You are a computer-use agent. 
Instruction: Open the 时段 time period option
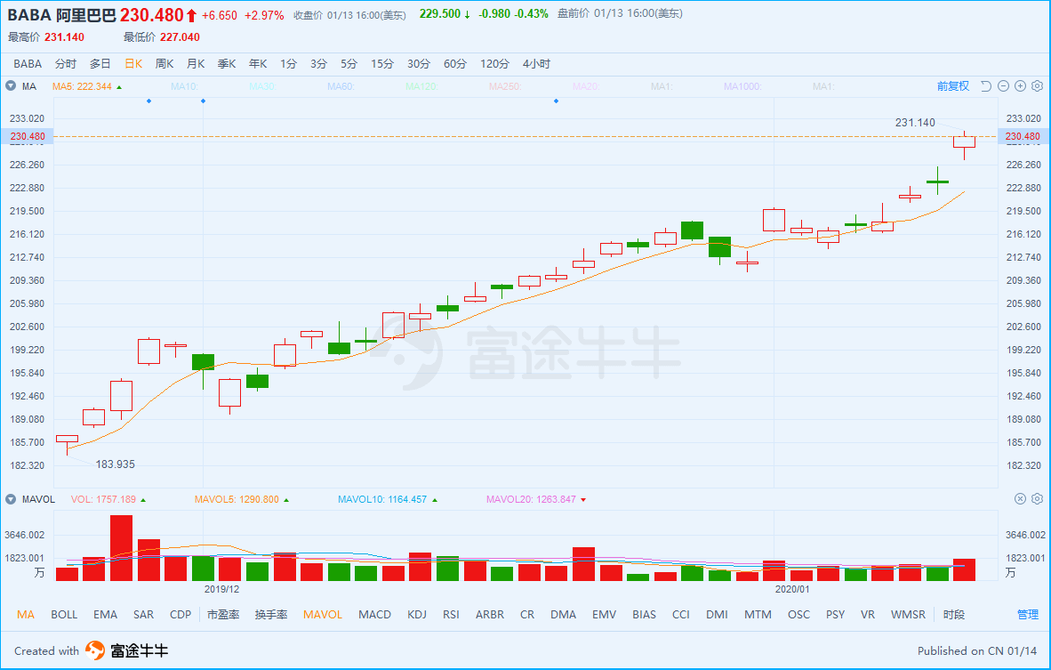point(954,614)
